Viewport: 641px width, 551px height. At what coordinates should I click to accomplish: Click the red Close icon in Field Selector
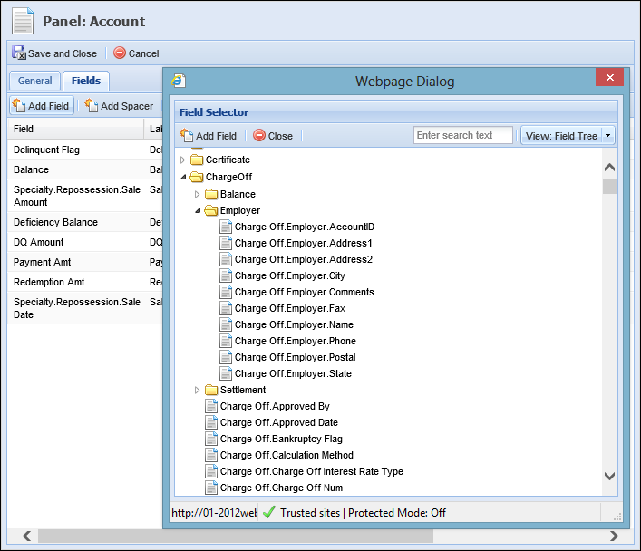[259, 135]
